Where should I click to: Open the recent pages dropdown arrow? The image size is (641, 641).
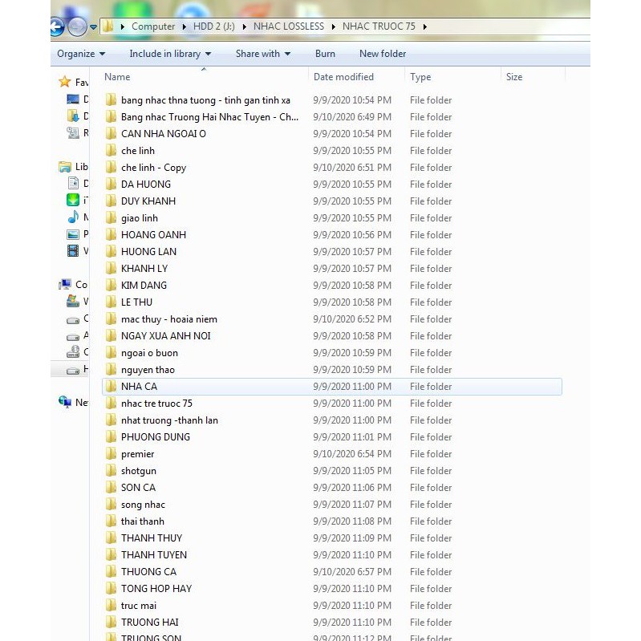point(94,26)
